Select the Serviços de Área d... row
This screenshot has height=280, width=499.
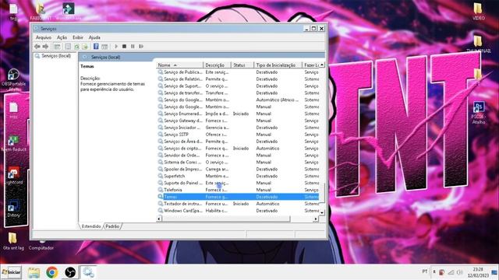pyautogui.click(x=238, y=142)
